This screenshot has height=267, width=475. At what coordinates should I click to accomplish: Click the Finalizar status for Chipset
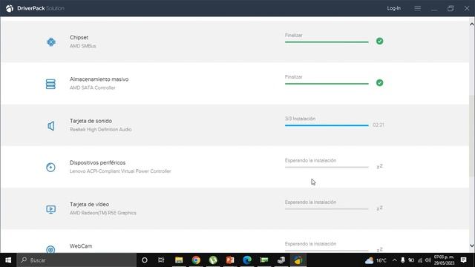pos(294,35)
